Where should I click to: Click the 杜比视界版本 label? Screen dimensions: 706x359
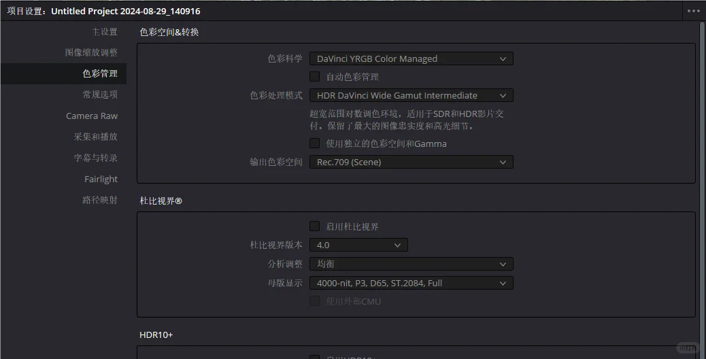(276, 245)
